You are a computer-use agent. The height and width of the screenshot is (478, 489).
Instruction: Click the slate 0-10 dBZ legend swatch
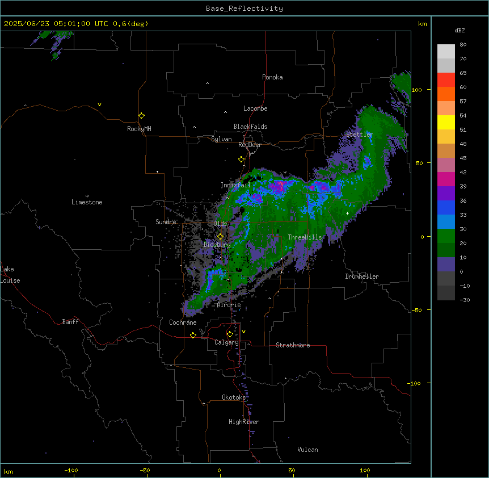click(x=446, y=265)
